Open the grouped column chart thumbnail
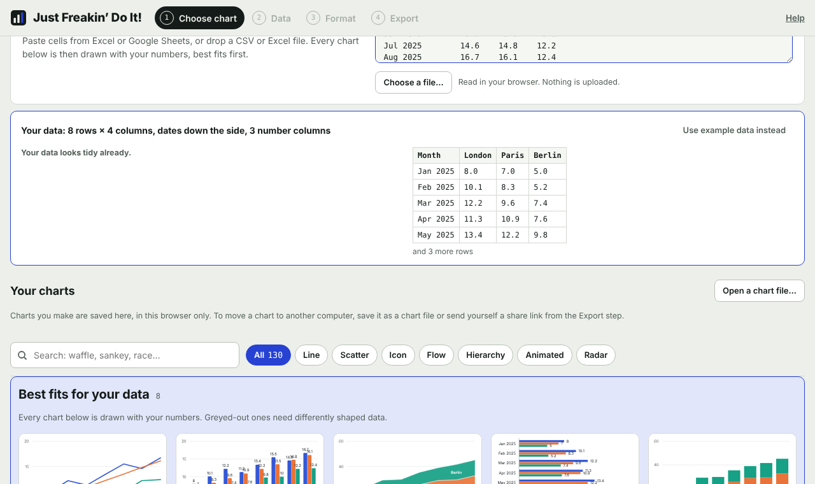 pos(250,459)
